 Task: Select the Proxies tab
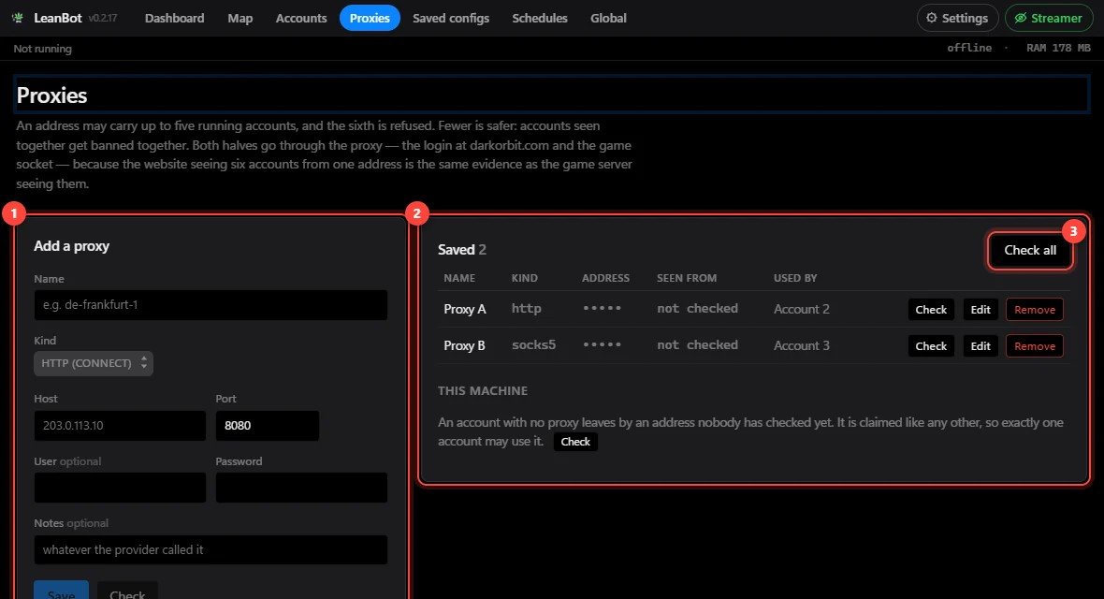370,18
